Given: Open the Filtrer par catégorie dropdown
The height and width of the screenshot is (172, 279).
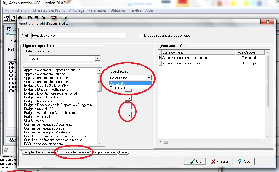Looking at the screenshot, I should click(97, 58).
